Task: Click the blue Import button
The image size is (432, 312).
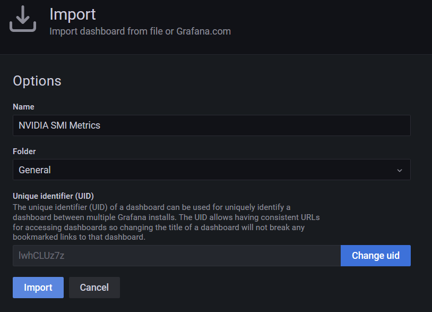Action: pyautogui.click(x=38, y=288)
